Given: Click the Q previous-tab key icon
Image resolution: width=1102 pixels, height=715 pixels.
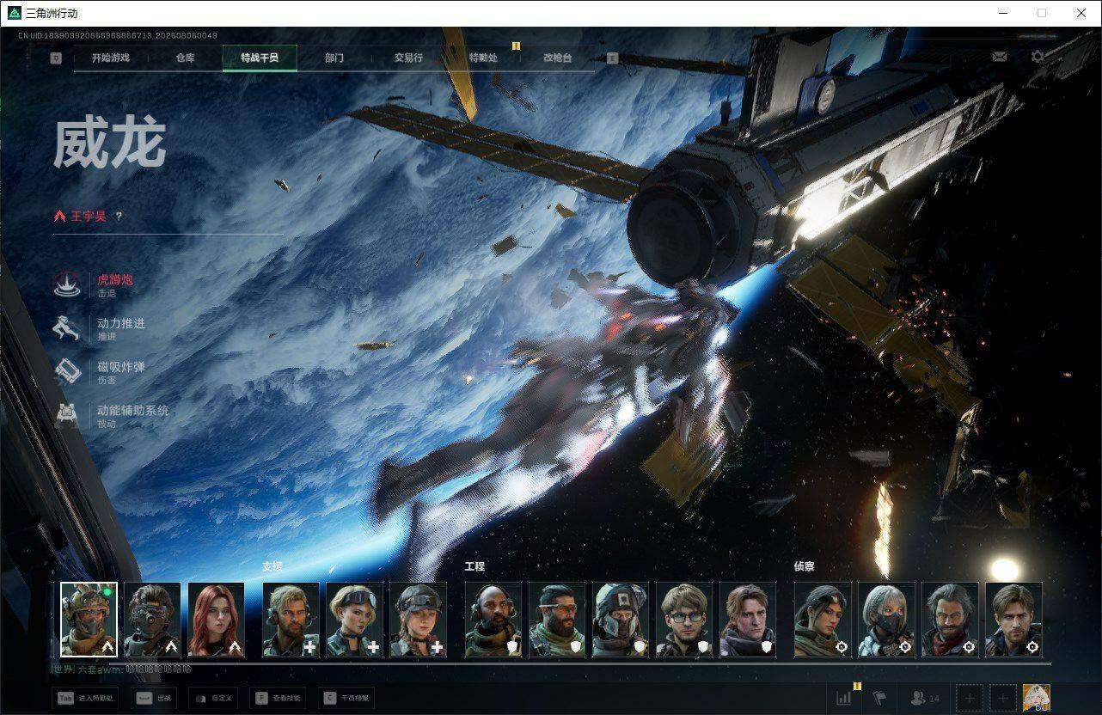Looking at the screenshot, I should pos(56,58).
